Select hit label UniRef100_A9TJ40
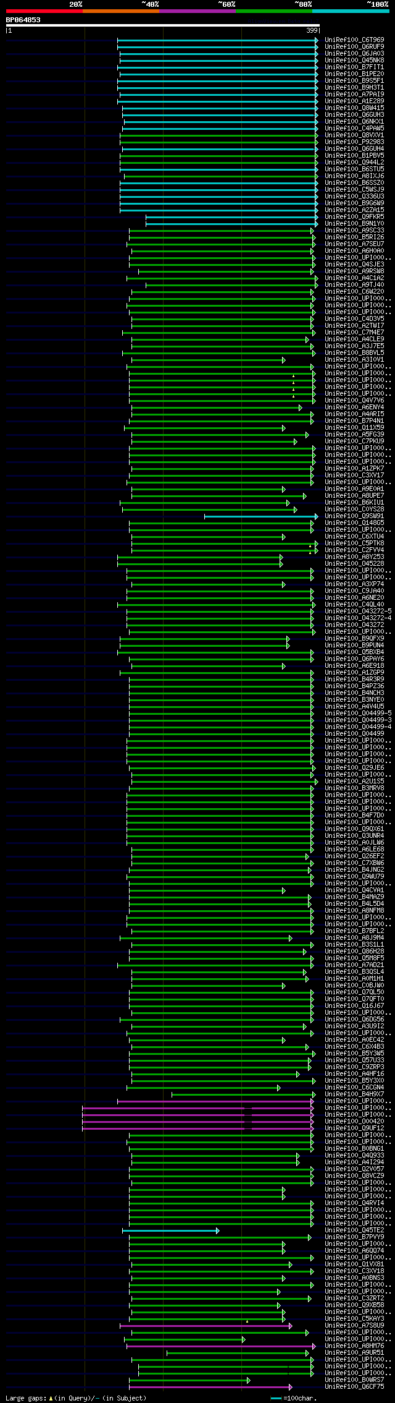The width and height of the screenshot is (395, 1403). [x=354, y=285]
